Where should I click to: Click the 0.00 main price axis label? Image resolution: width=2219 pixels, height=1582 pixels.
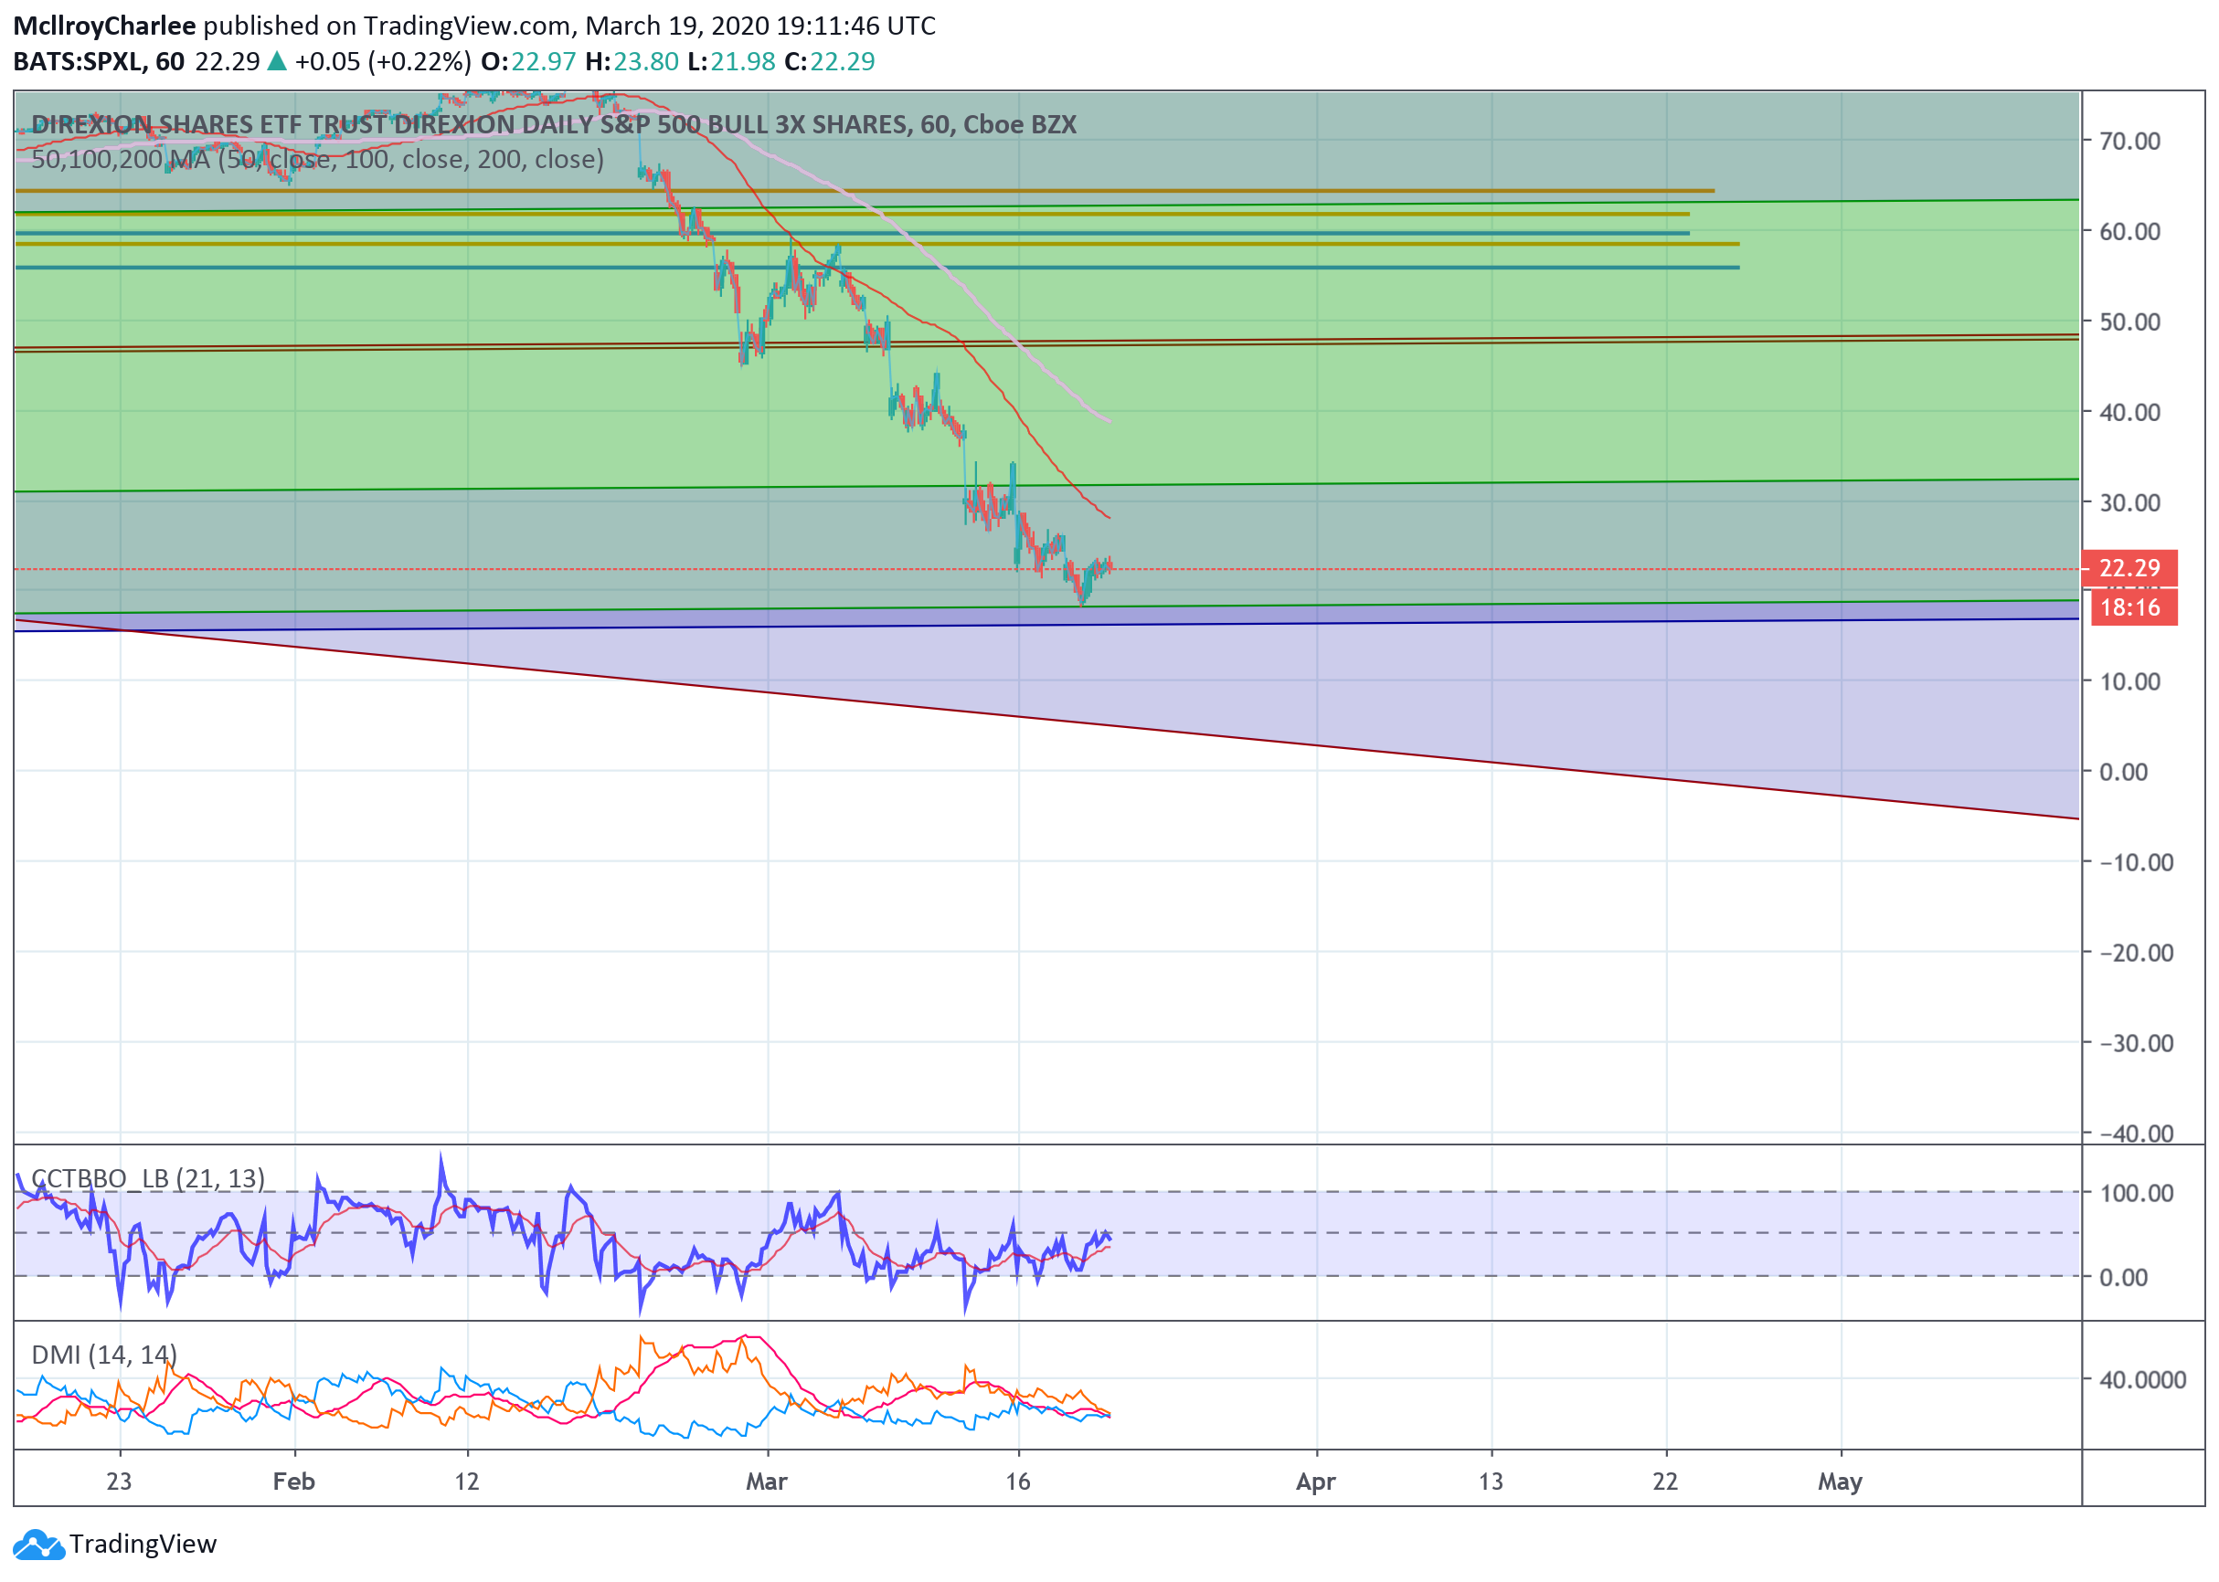coord(2124,773)
